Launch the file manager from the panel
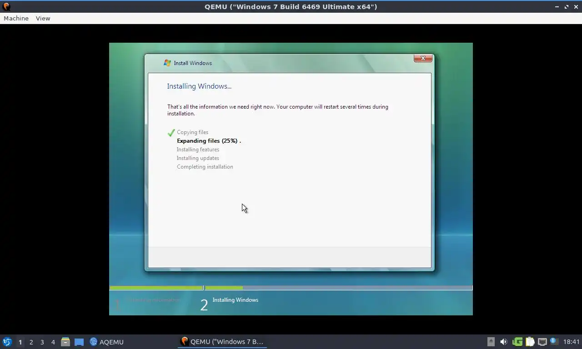The height and width of the screenshot is (349, 582). 65,342
